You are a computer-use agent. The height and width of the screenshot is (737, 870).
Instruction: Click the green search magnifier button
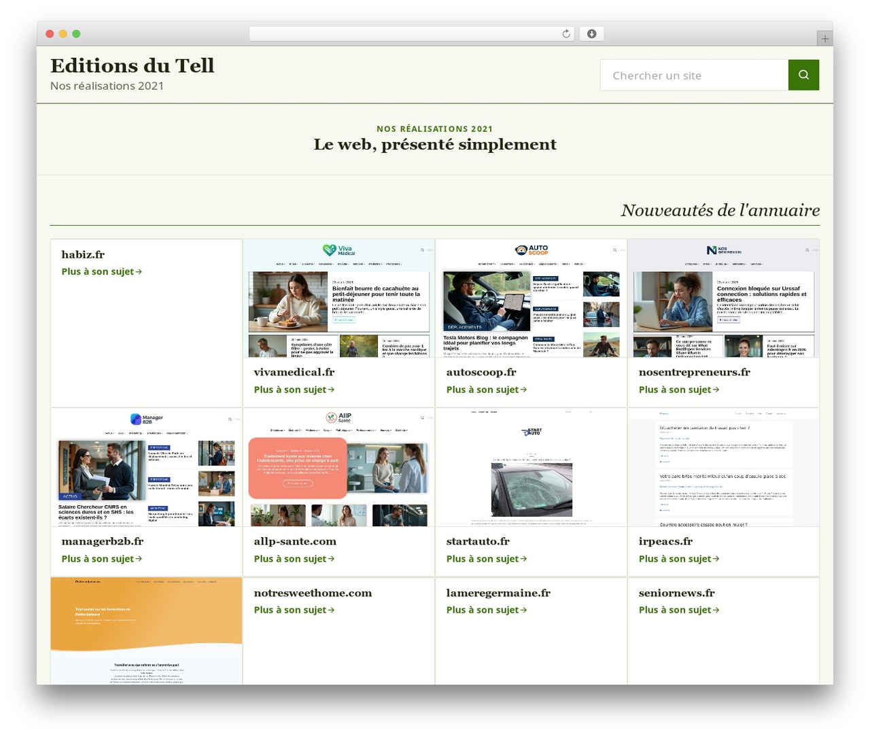point(803,75)
